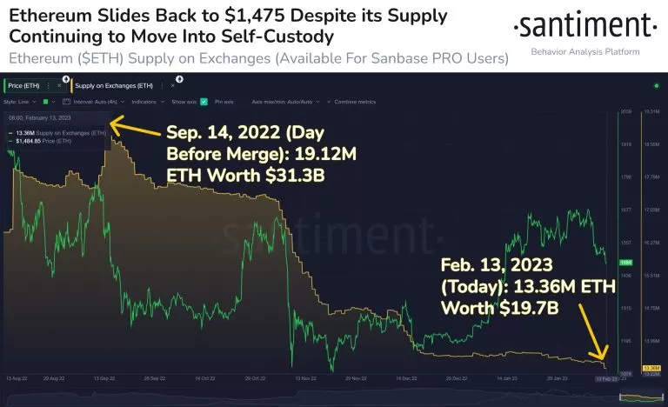Screen dimensions: 668x407
Task: Open the Axis max/min: Auto/Auto dropdown
Action: click(285, 102)
